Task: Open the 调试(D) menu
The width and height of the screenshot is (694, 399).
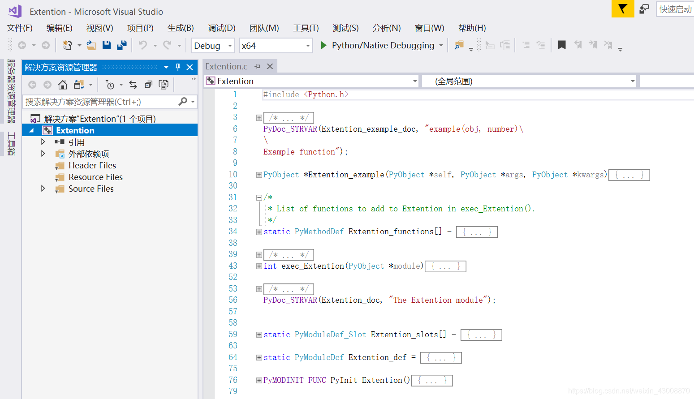Action: [x=222, y=28]
